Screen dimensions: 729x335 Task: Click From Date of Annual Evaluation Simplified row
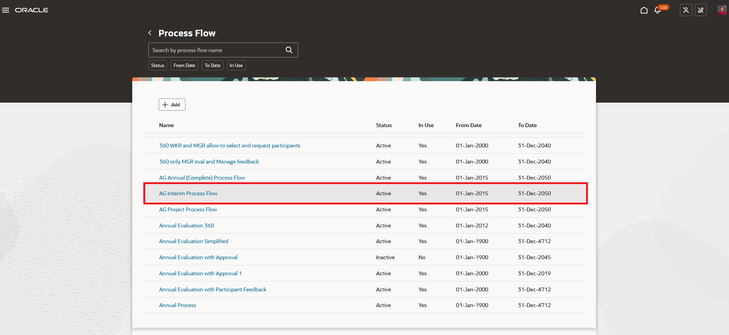click(x=472, y=241)
